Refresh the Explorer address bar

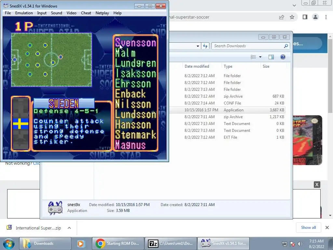tap(205, 46)
